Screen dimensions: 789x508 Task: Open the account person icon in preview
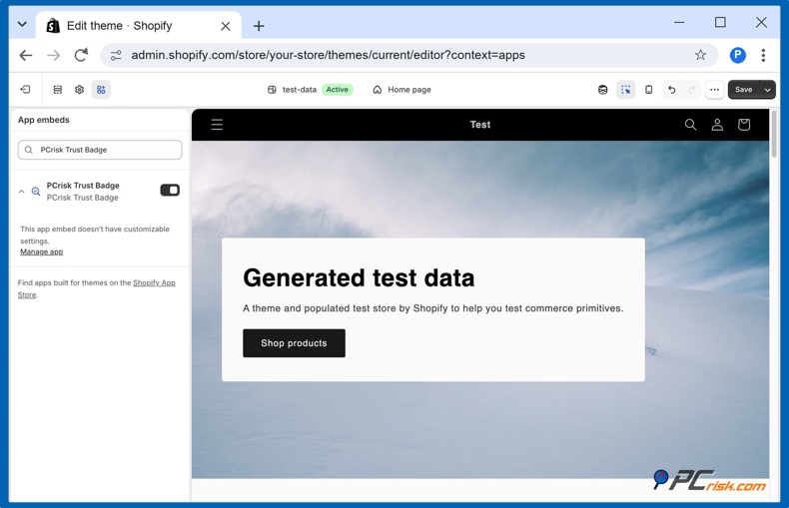pyautogui.click(x=717, y=124)
